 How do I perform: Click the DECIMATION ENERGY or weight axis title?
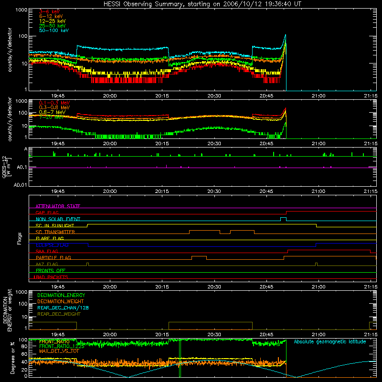(7, 310)
